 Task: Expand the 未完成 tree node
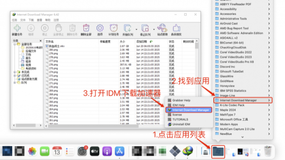(15, 72)
